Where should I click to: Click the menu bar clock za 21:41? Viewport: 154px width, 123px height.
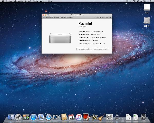tap(144, 1)
